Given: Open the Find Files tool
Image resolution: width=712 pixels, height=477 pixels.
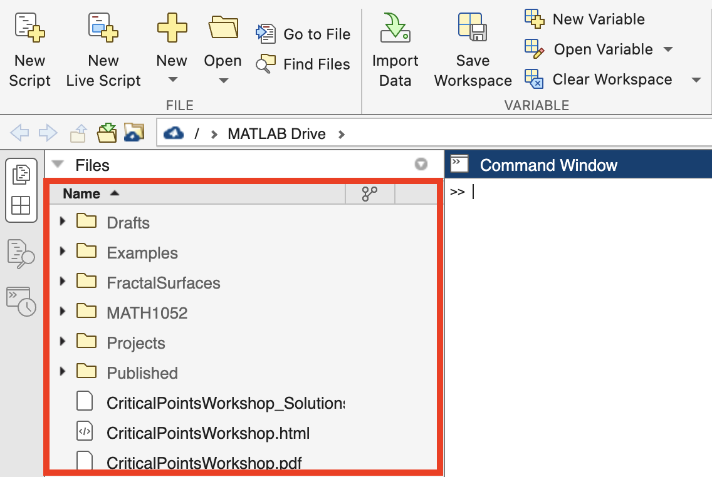Looking at the screenshot, I should (303, 64).
